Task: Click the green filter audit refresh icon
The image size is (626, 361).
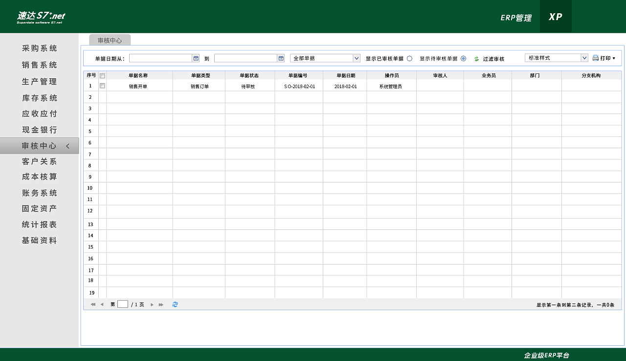Action: [476, 59]
